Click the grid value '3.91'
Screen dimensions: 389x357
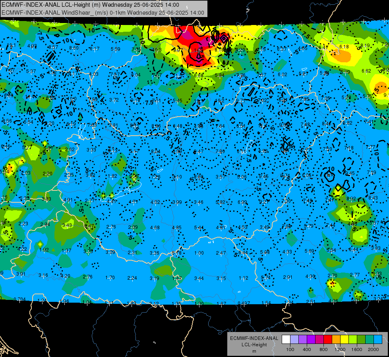[21, 274]
